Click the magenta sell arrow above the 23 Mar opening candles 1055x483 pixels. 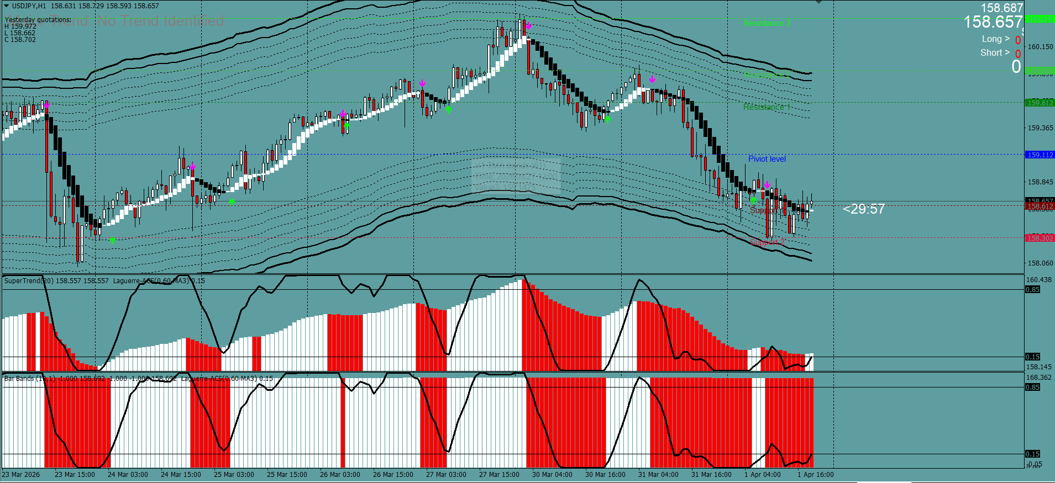coord(46,104)
